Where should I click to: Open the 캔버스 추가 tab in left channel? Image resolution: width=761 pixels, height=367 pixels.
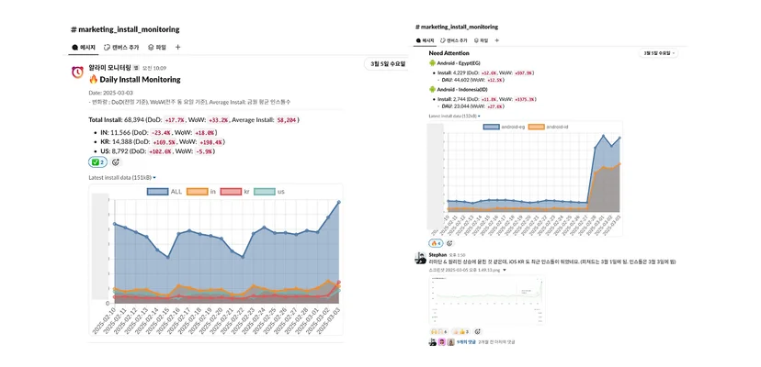122,48
